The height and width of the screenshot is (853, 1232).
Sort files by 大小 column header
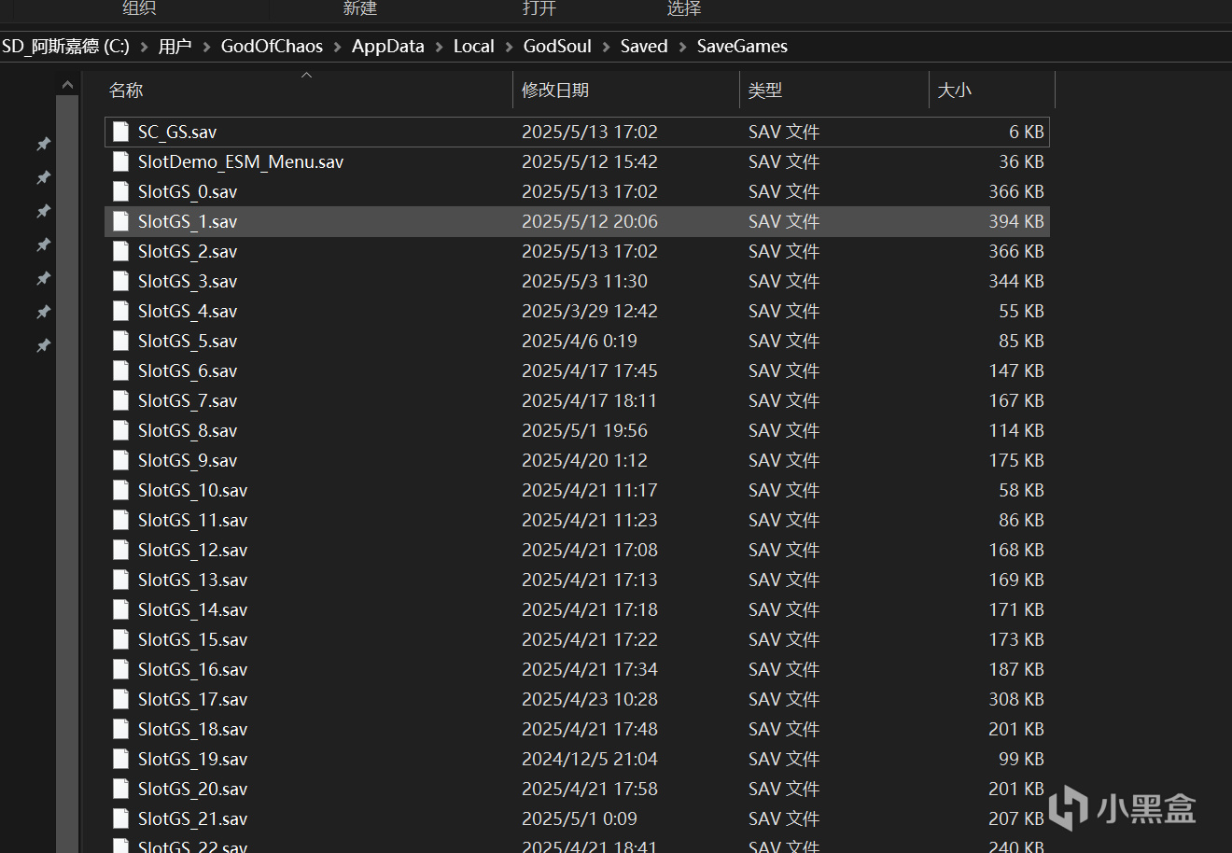point(954,91)
